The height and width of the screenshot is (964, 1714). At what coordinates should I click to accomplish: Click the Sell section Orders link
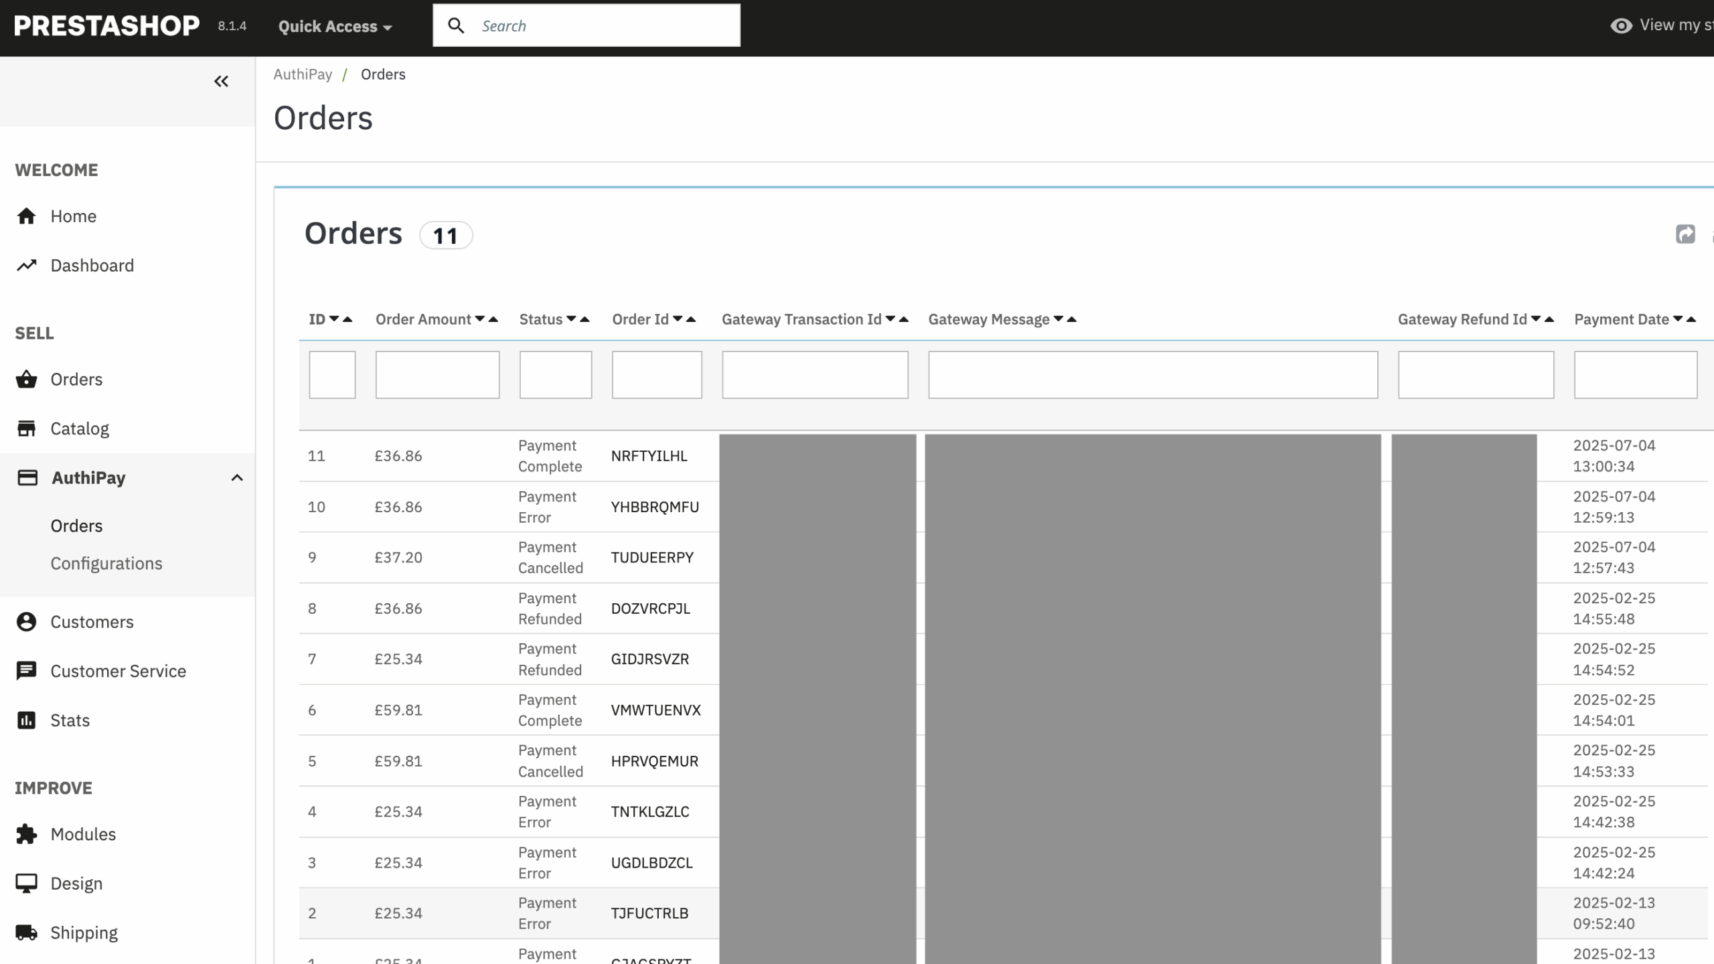76,380
